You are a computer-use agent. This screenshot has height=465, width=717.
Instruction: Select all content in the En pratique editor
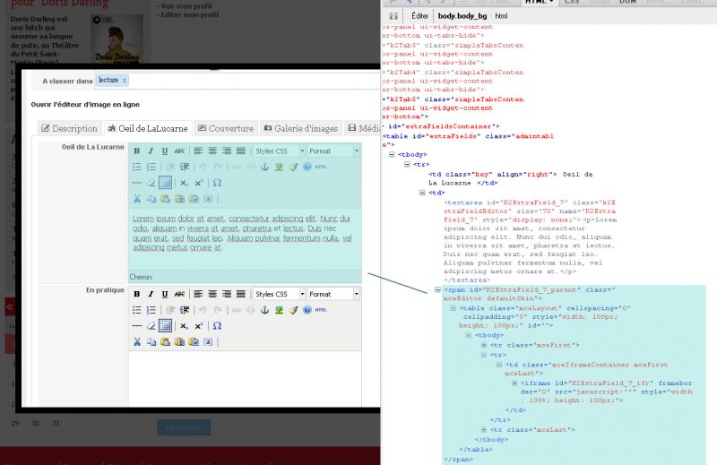tap(208, 341)
